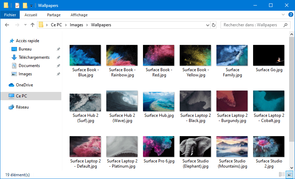Create new folder from title bar icon
Viewport: 295px width, 179px height.
[x=25, y=5]
